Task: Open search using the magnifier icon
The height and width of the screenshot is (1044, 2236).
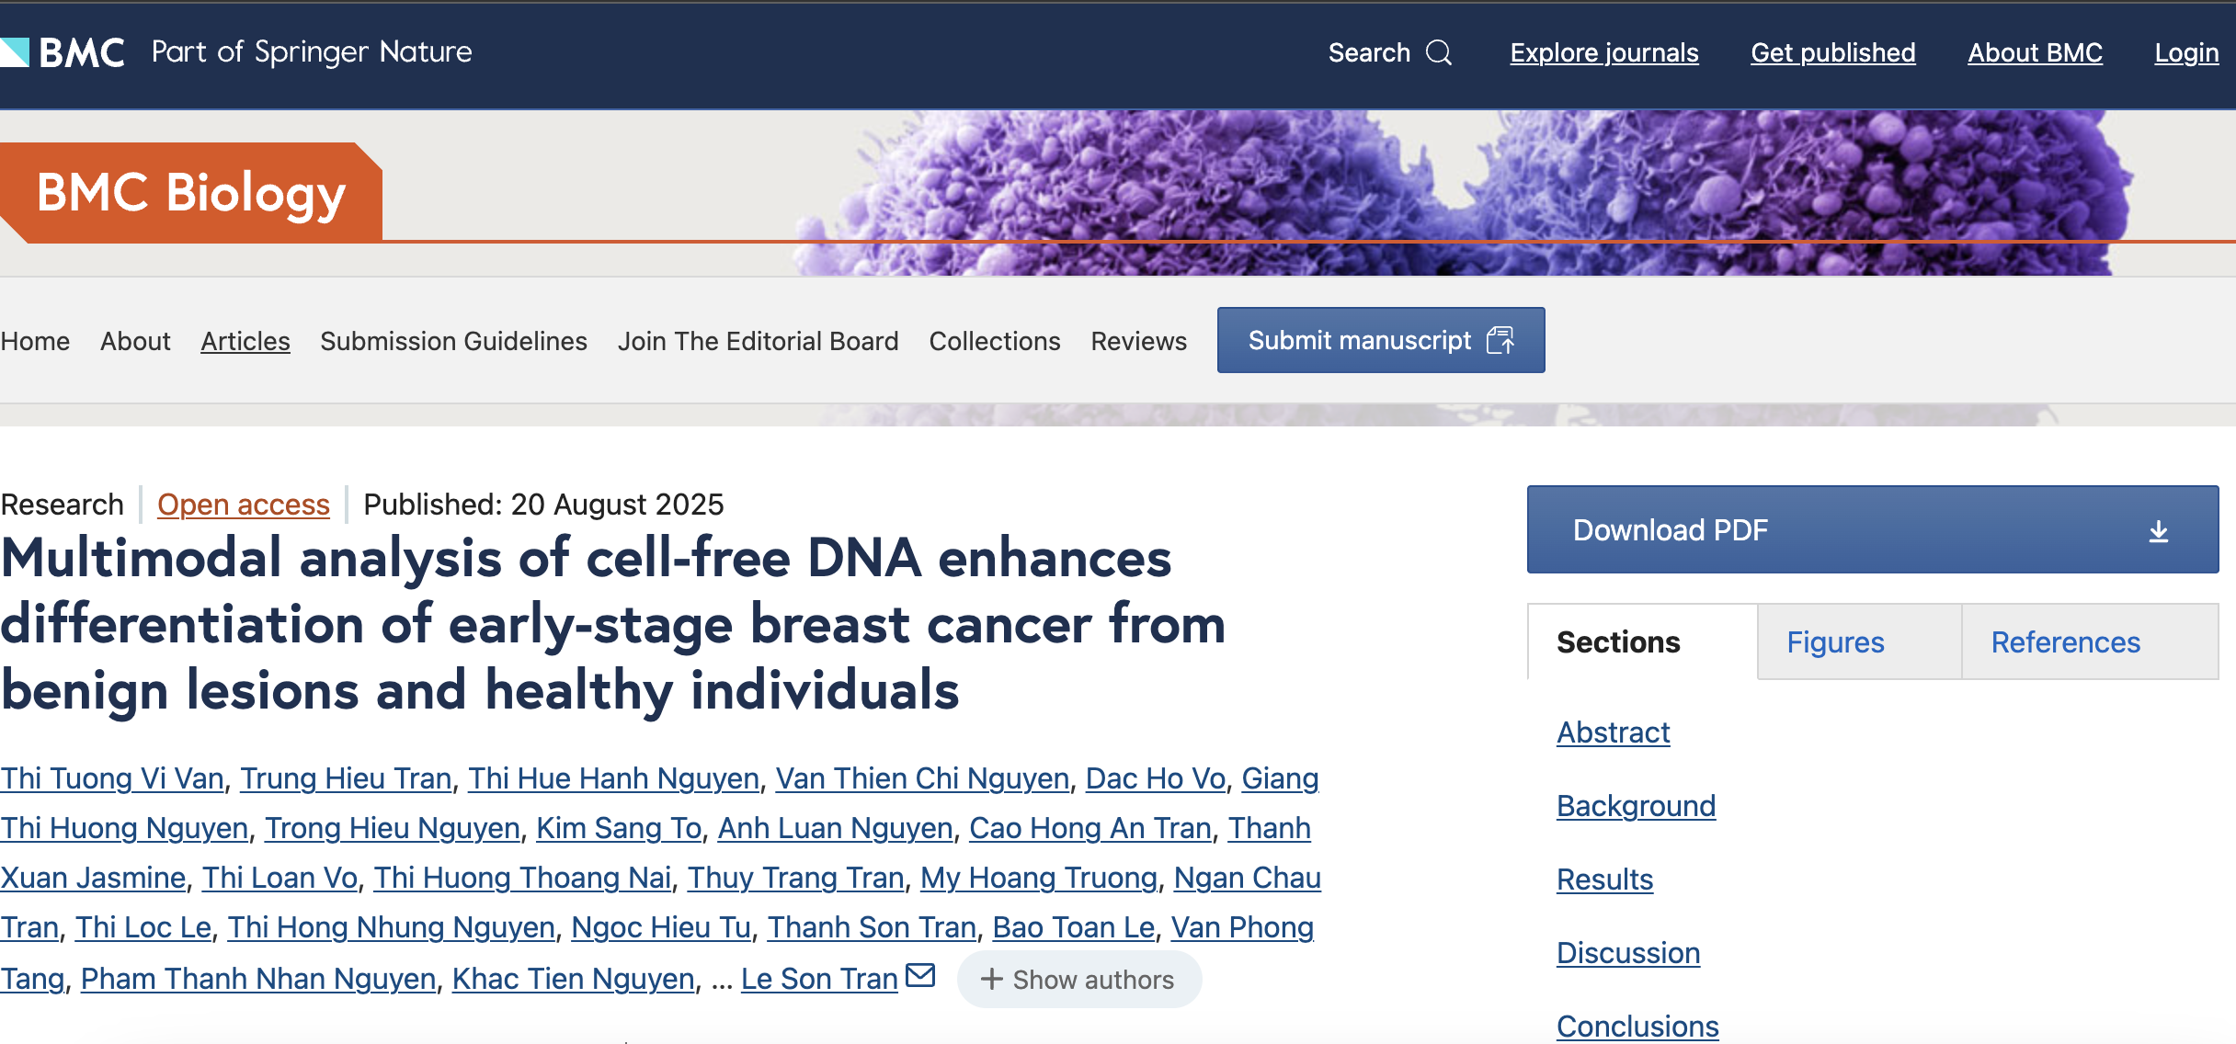Action: (1440, 53)
